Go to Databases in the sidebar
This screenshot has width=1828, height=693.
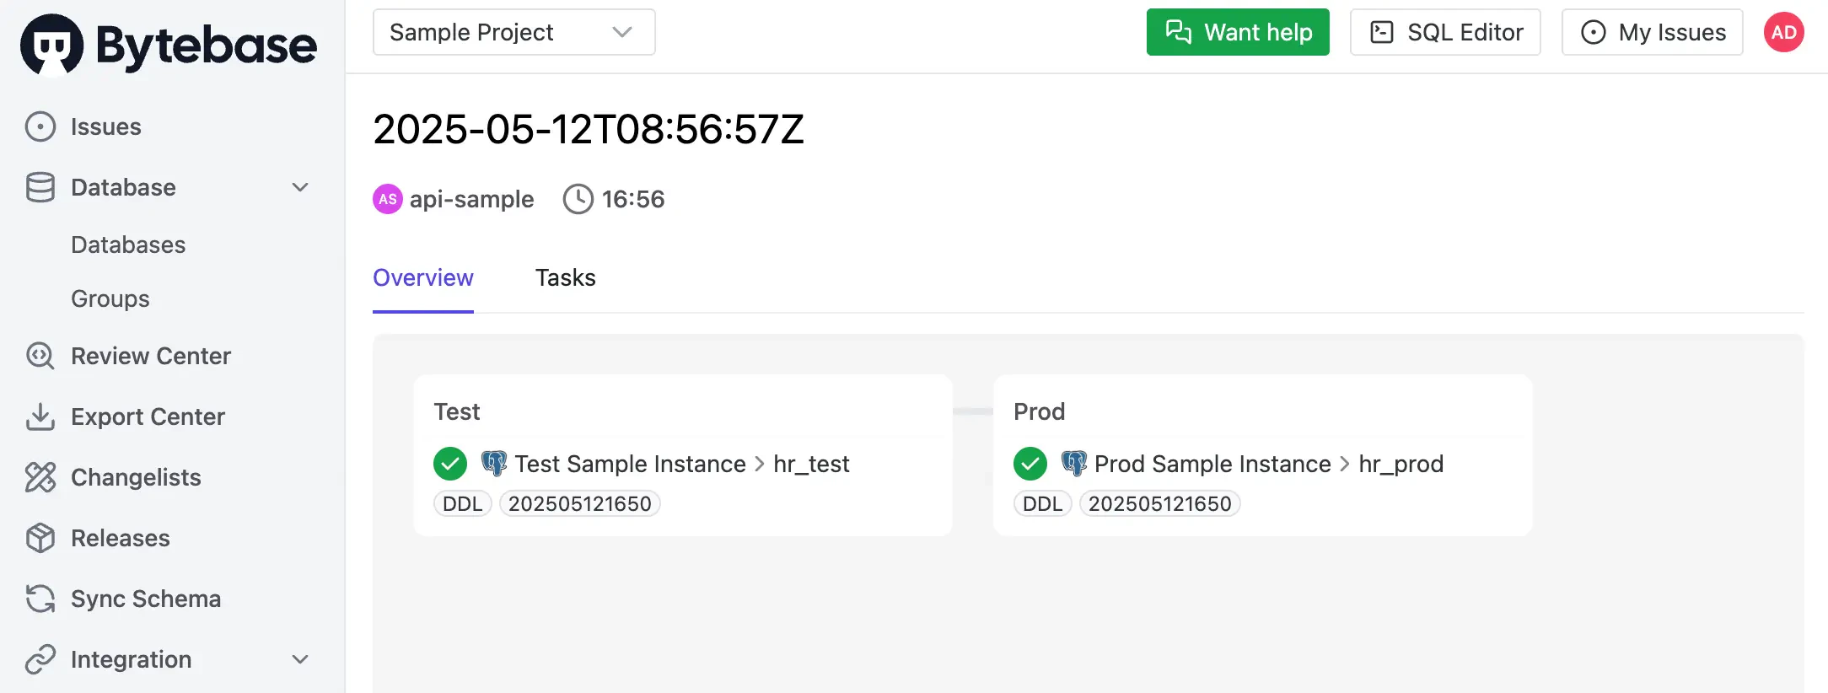click(128, 244)
